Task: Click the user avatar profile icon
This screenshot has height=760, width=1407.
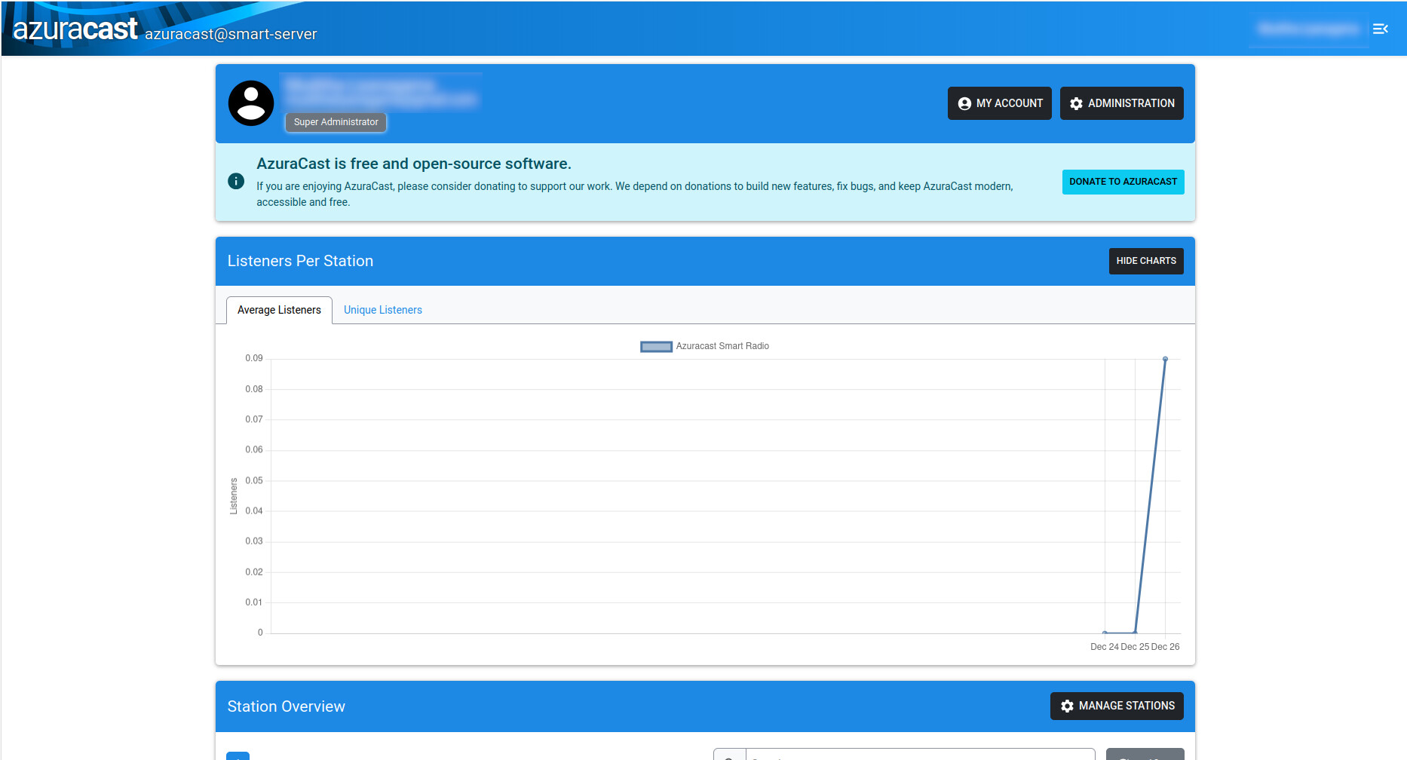Action: 251,103
